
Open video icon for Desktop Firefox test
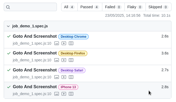tap(64, 60)
